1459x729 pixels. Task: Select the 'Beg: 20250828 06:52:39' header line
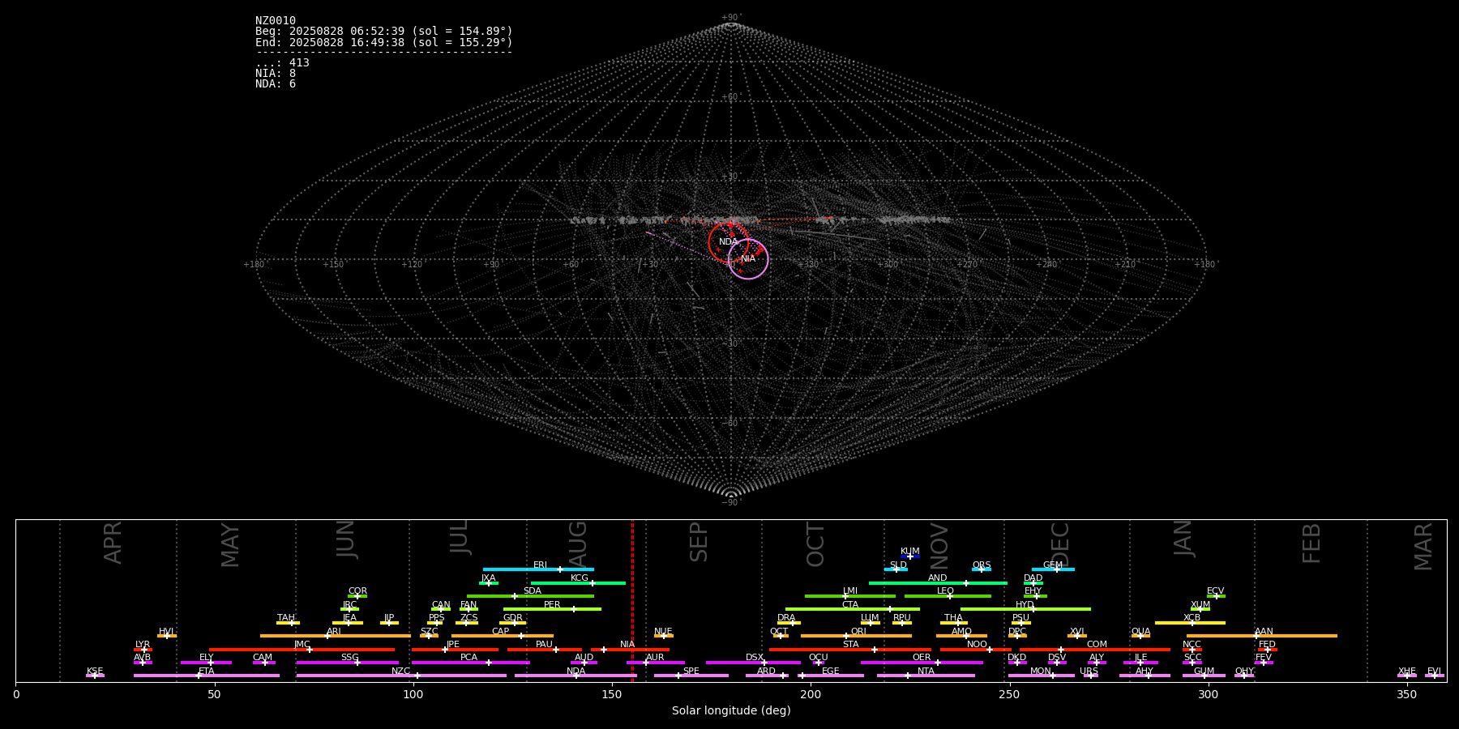coord(384,32)
